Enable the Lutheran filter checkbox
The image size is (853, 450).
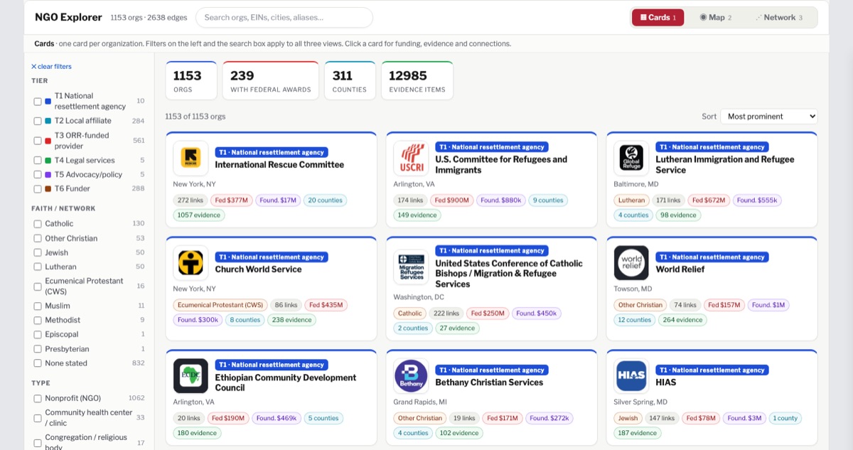[38, 267]
